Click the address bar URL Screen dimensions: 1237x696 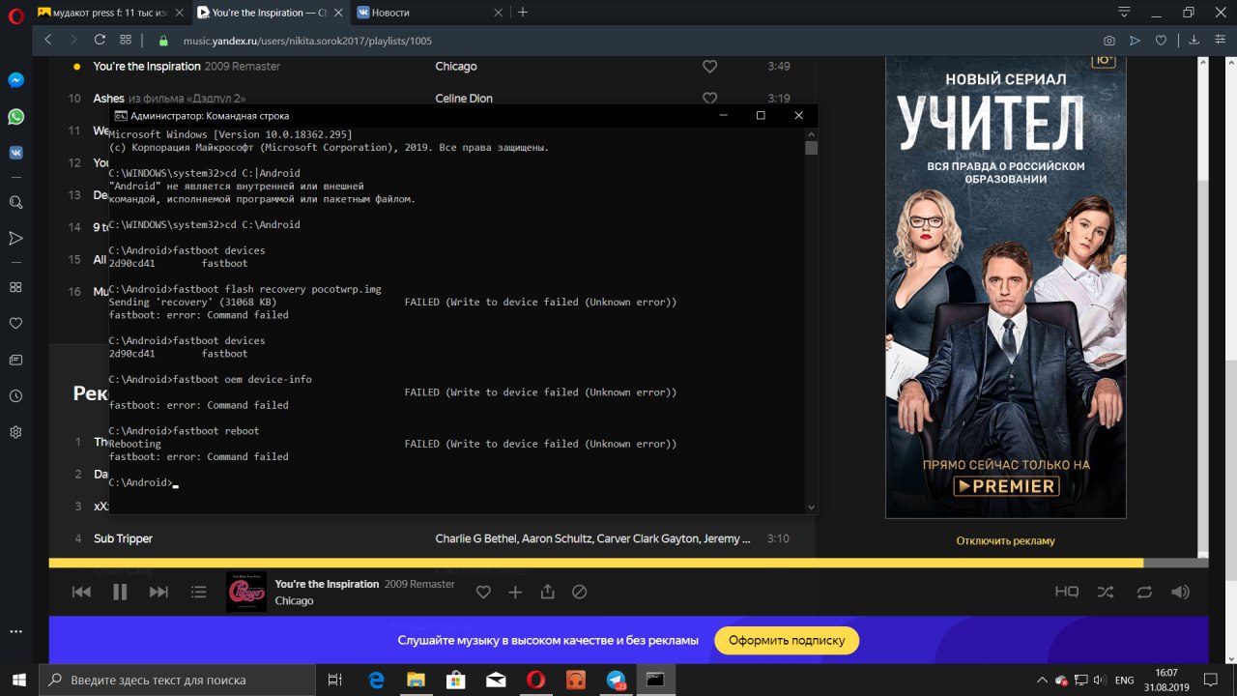307,41
